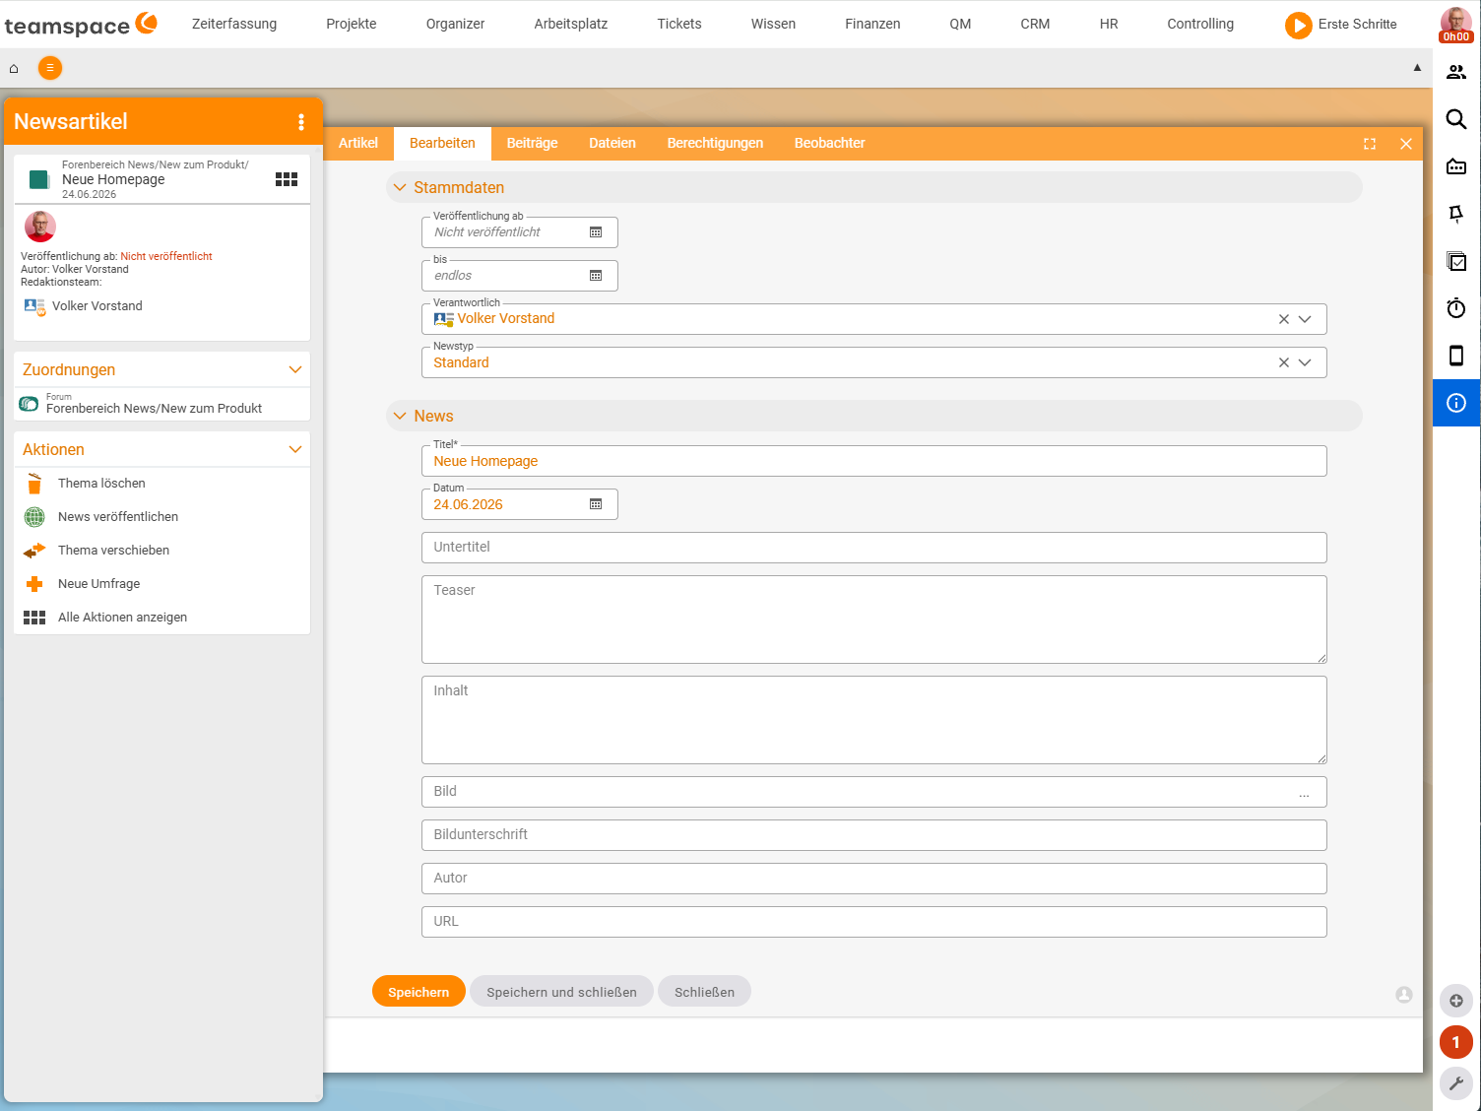
Task: Open Forenbereich News/New zum Produkt forum link
Action: tap(154, 409)
